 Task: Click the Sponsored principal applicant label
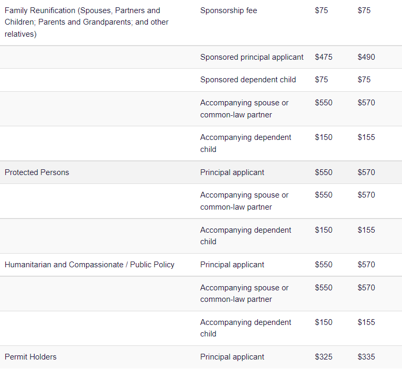(x=252, y=57)
